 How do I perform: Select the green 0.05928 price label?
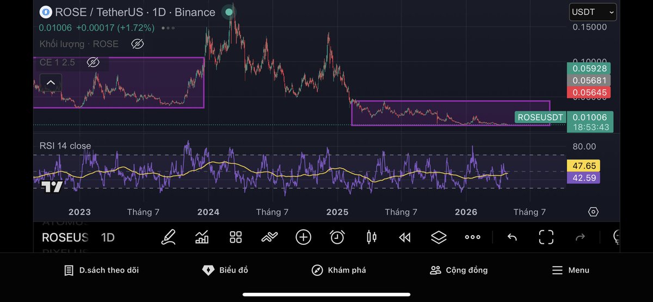click(588, 69)
